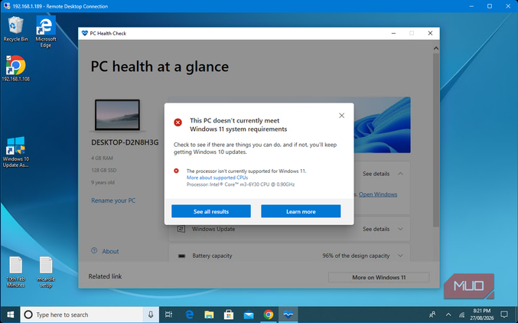Screen dimensions: 518x323
Task: Open the Mail app from the taskbar
Action: click(249, 315)
